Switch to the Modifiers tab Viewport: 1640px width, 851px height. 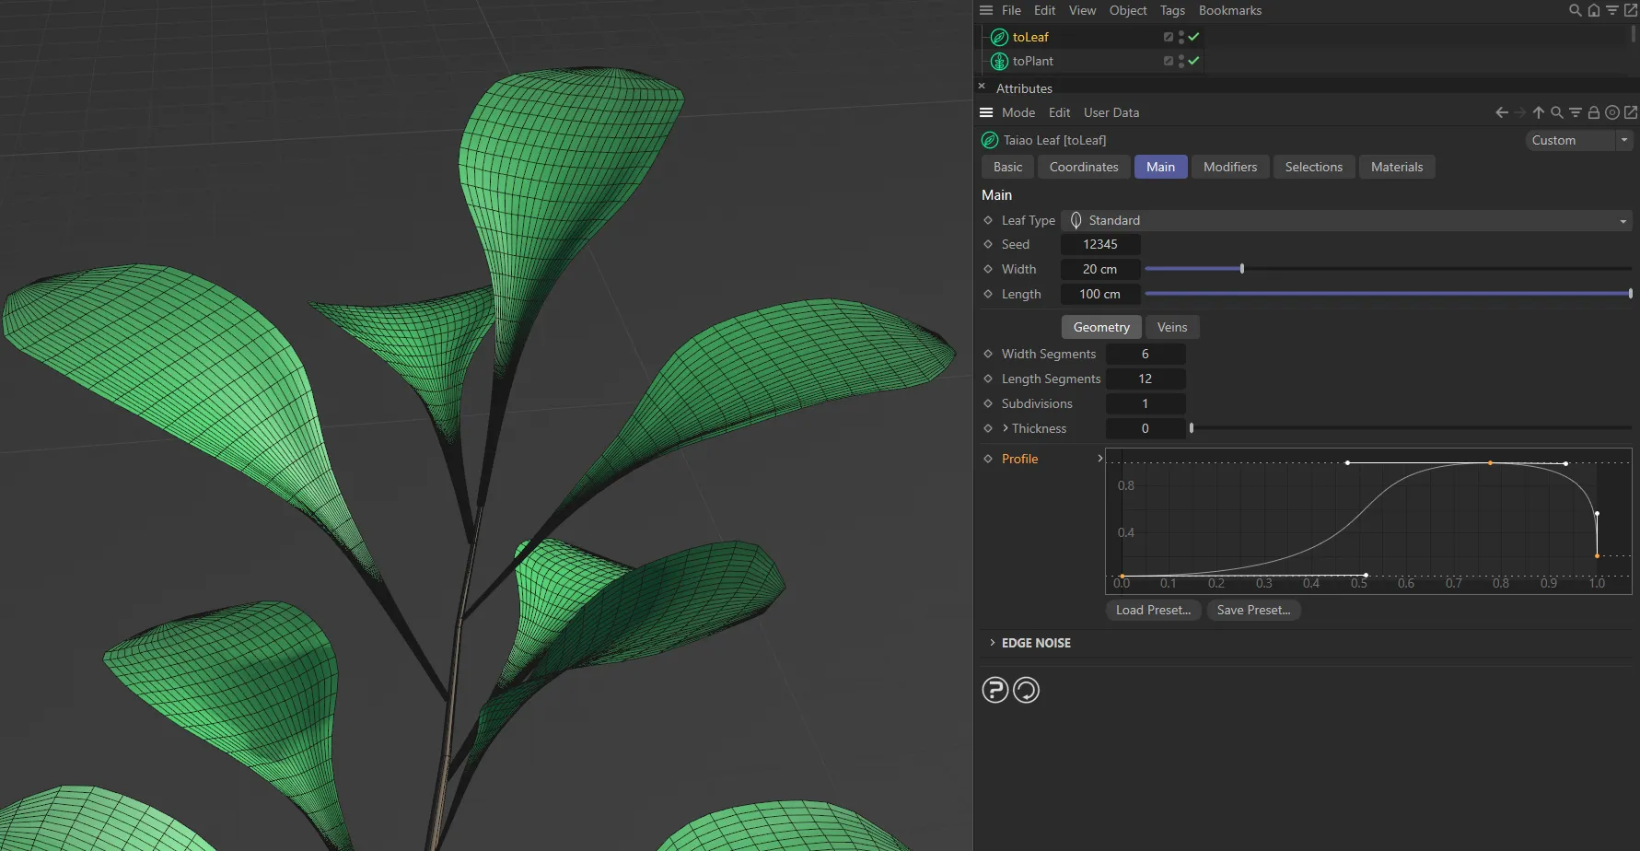coord(1229,167)
